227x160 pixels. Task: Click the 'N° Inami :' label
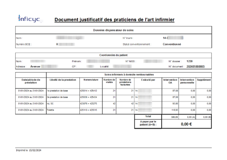pos(128,38)
